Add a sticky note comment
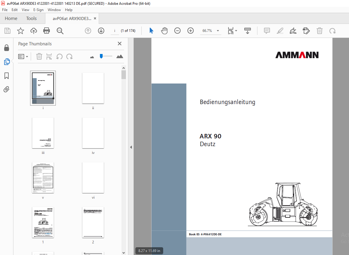This screenshot has height=255, width=349. coord(267,31)
